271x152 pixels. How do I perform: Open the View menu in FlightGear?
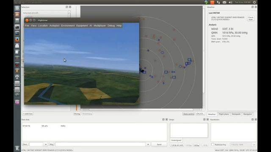coord(34,25)
